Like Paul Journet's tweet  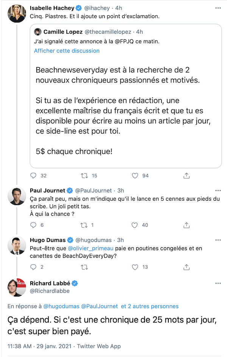point(135,225)
